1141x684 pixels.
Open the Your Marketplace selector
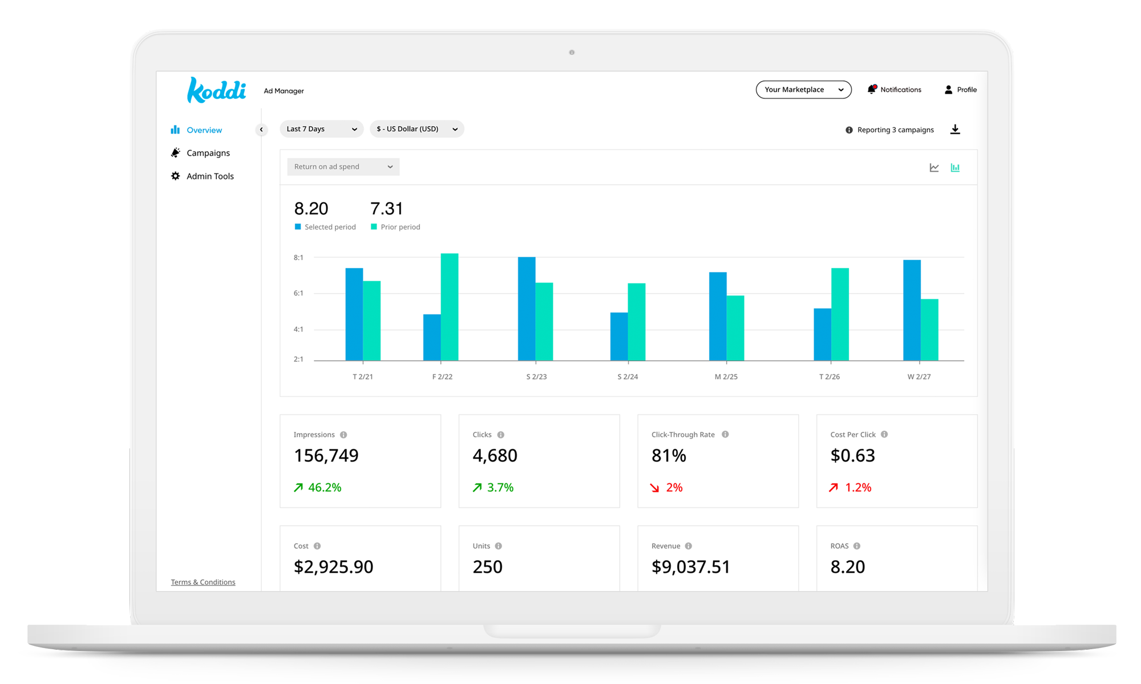(803, 89)
